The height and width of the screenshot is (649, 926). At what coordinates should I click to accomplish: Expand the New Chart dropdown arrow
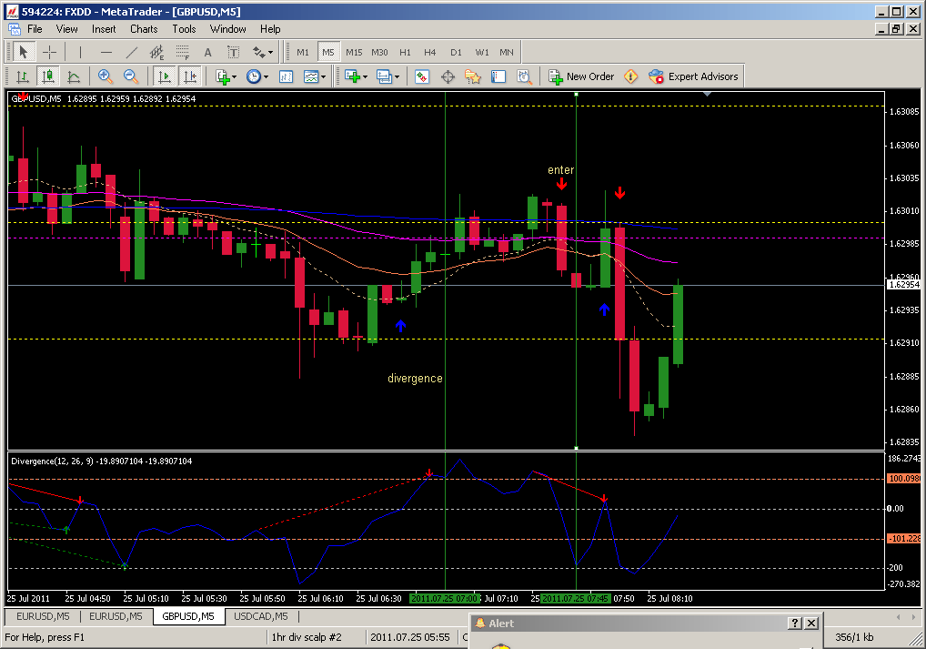(365, 76)
